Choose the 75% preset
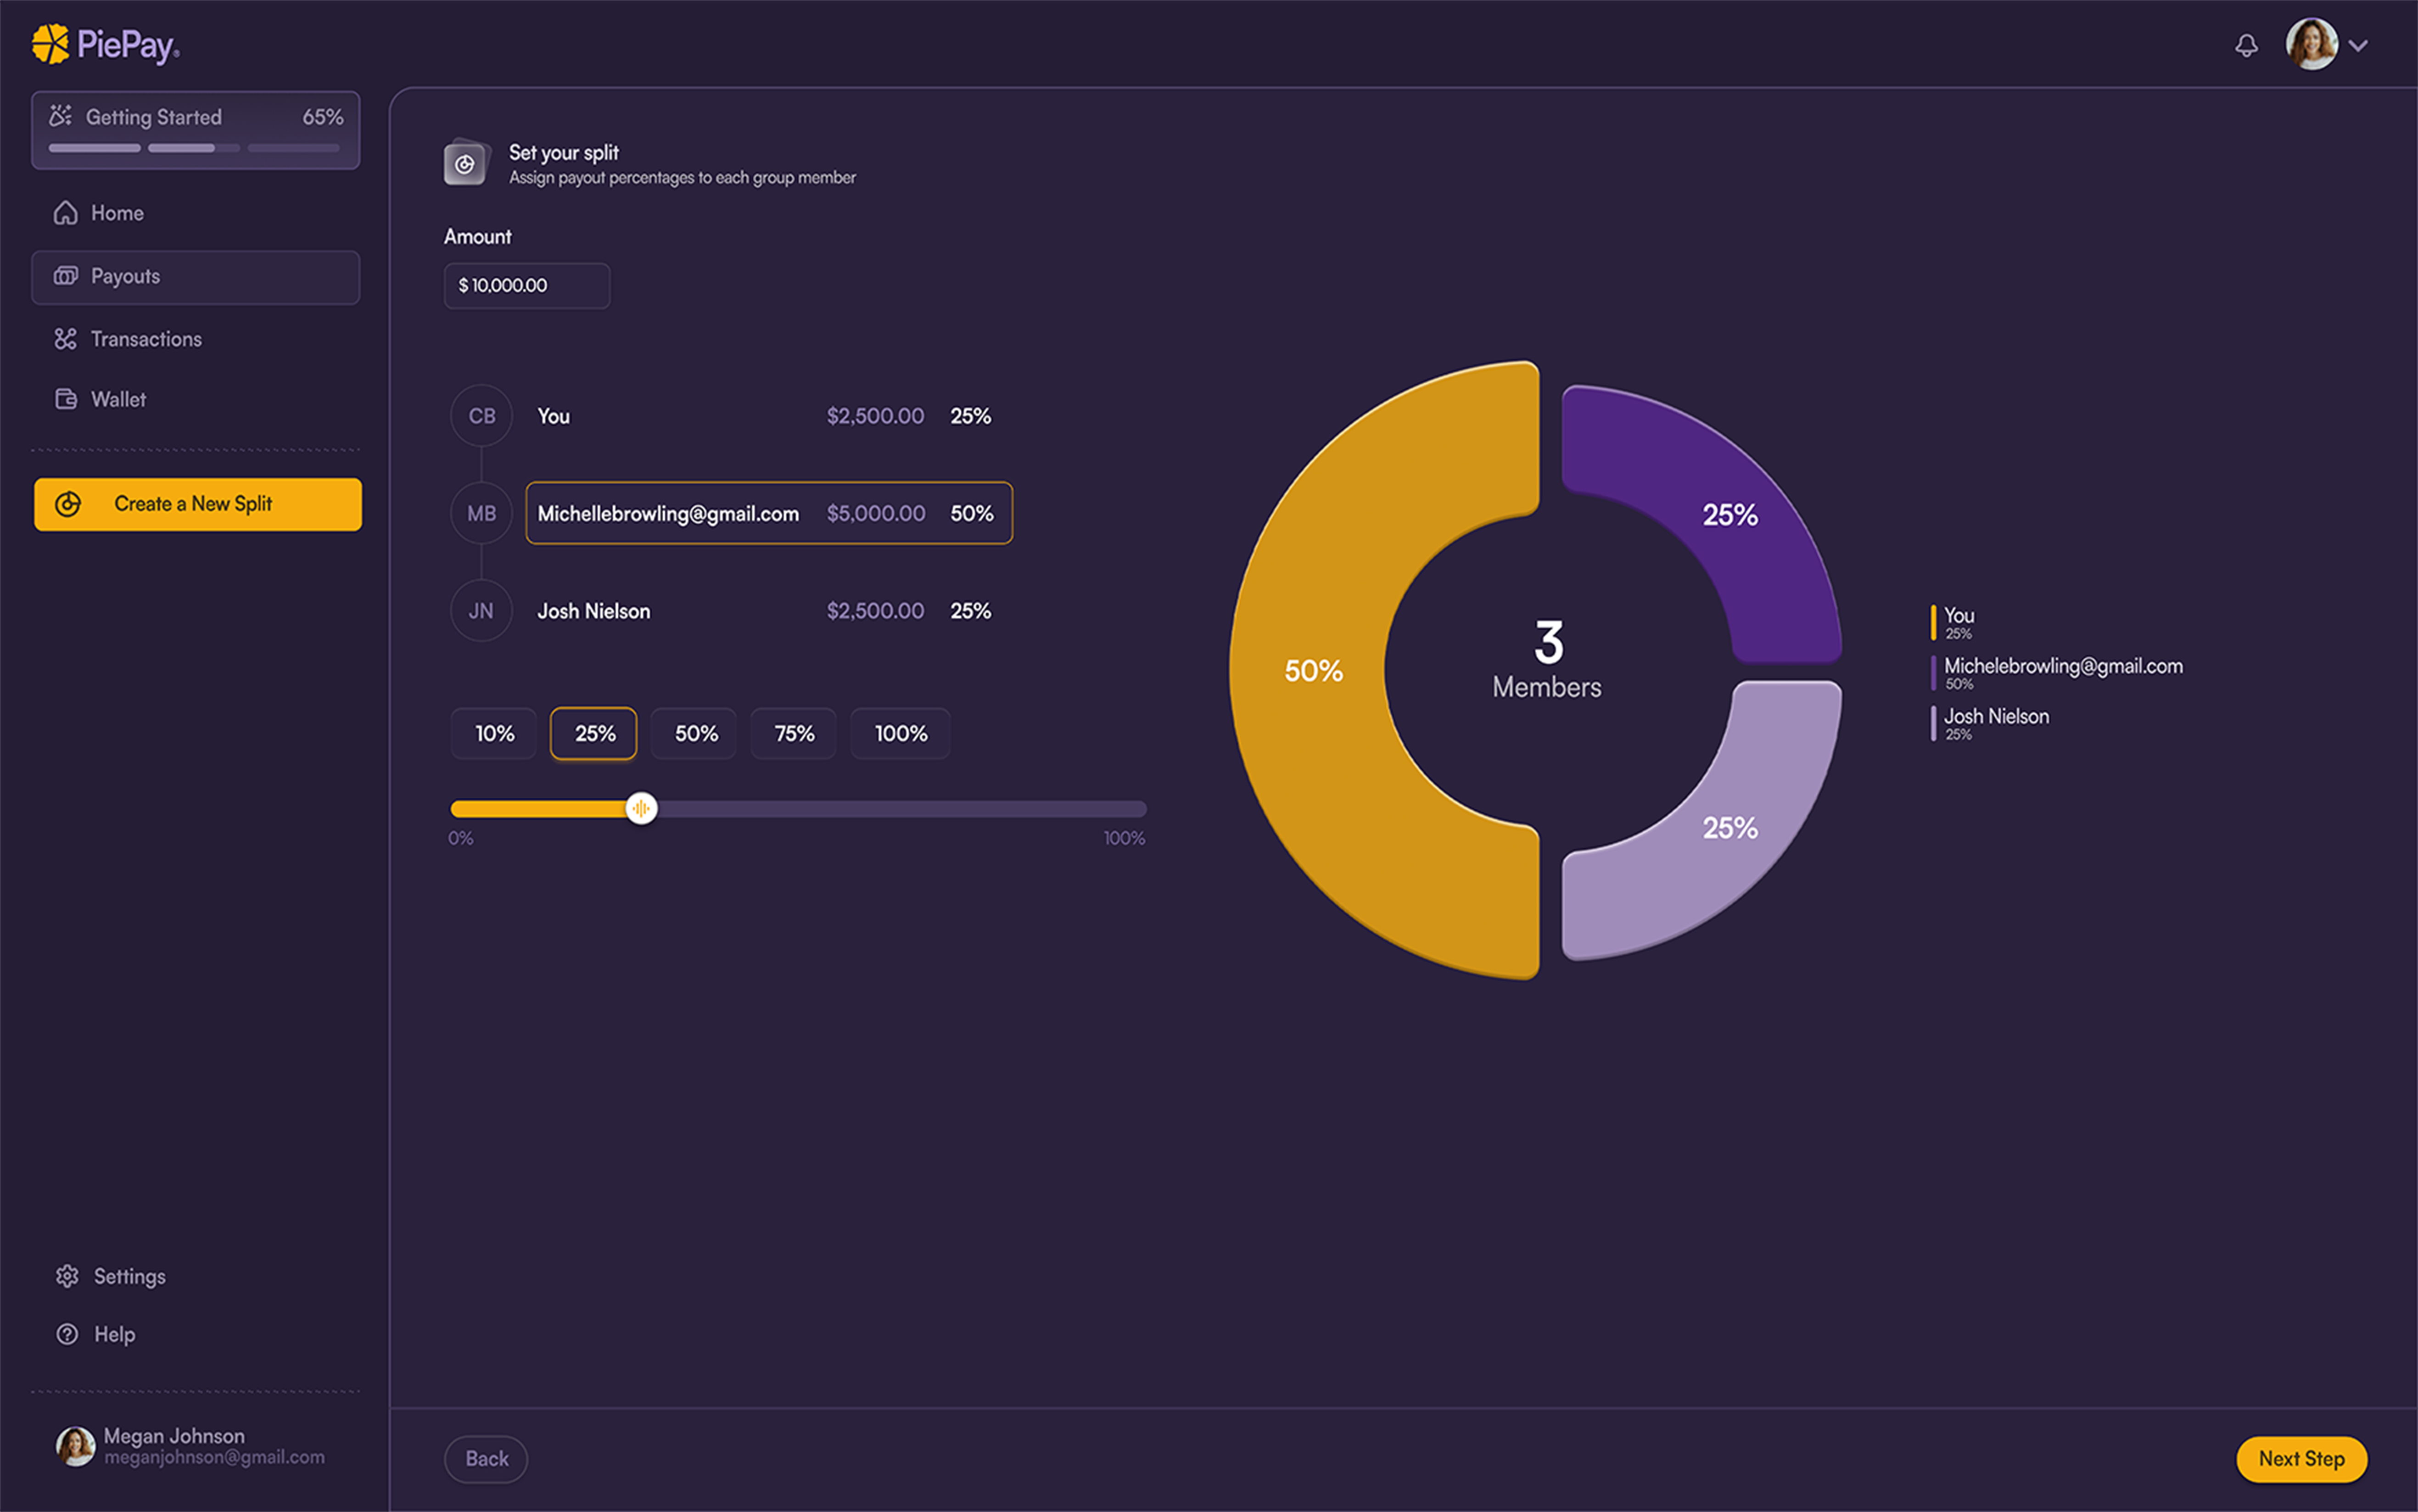Viewport: 2418px width, 1512px height. coord(794,734)
